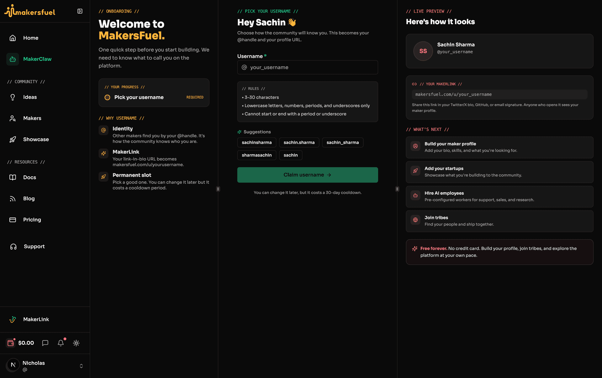Click the Identity @ icon
The height and width of the screenshot is (378, 602).
coord(103,130)
